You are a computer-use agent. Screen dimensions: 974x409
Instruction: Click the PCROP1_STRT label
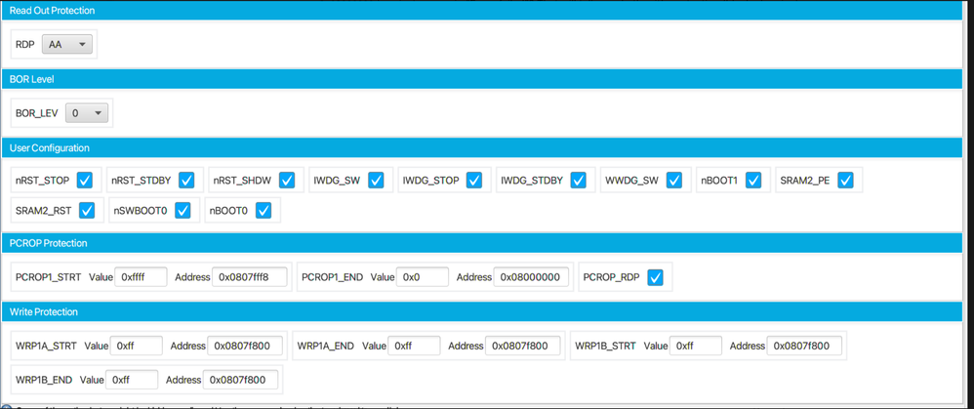[x=49, y=277]
